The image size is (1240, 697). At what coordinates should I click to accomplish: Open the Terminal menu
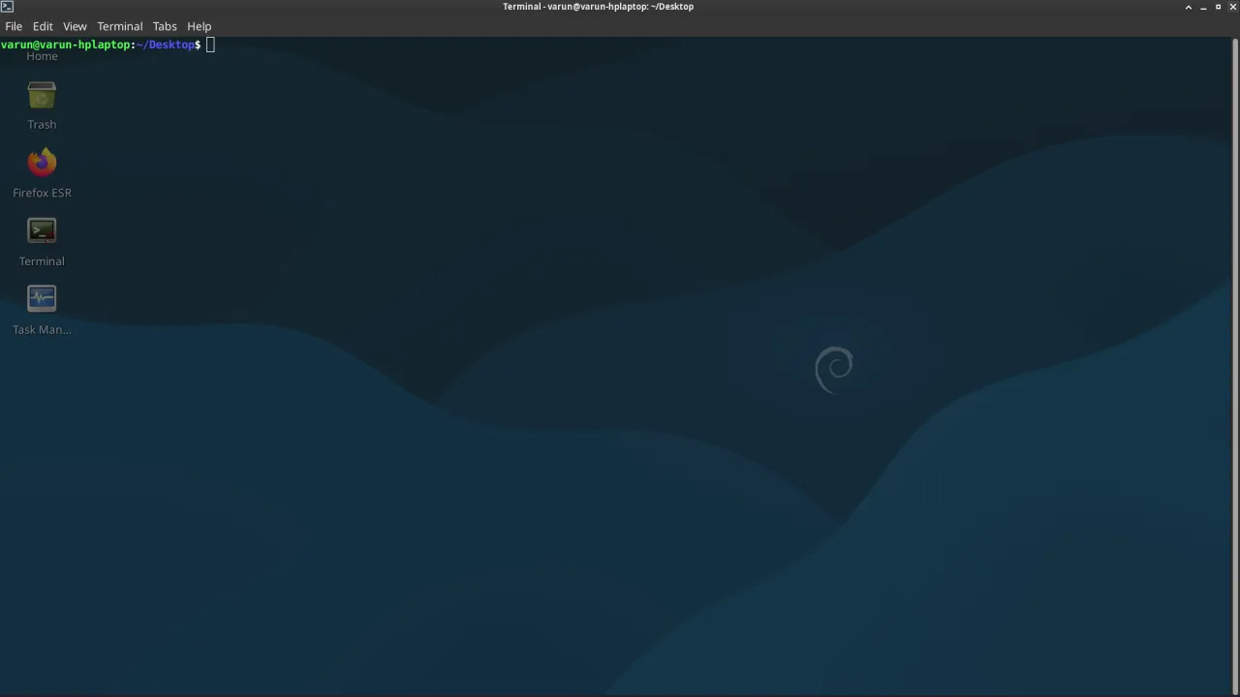coord(119,26)
